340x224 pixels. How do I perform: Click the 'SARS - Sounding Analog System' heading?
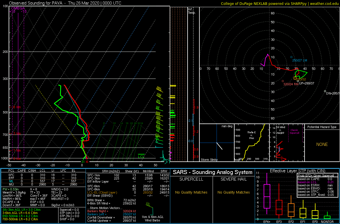click(x=213, y=172)
